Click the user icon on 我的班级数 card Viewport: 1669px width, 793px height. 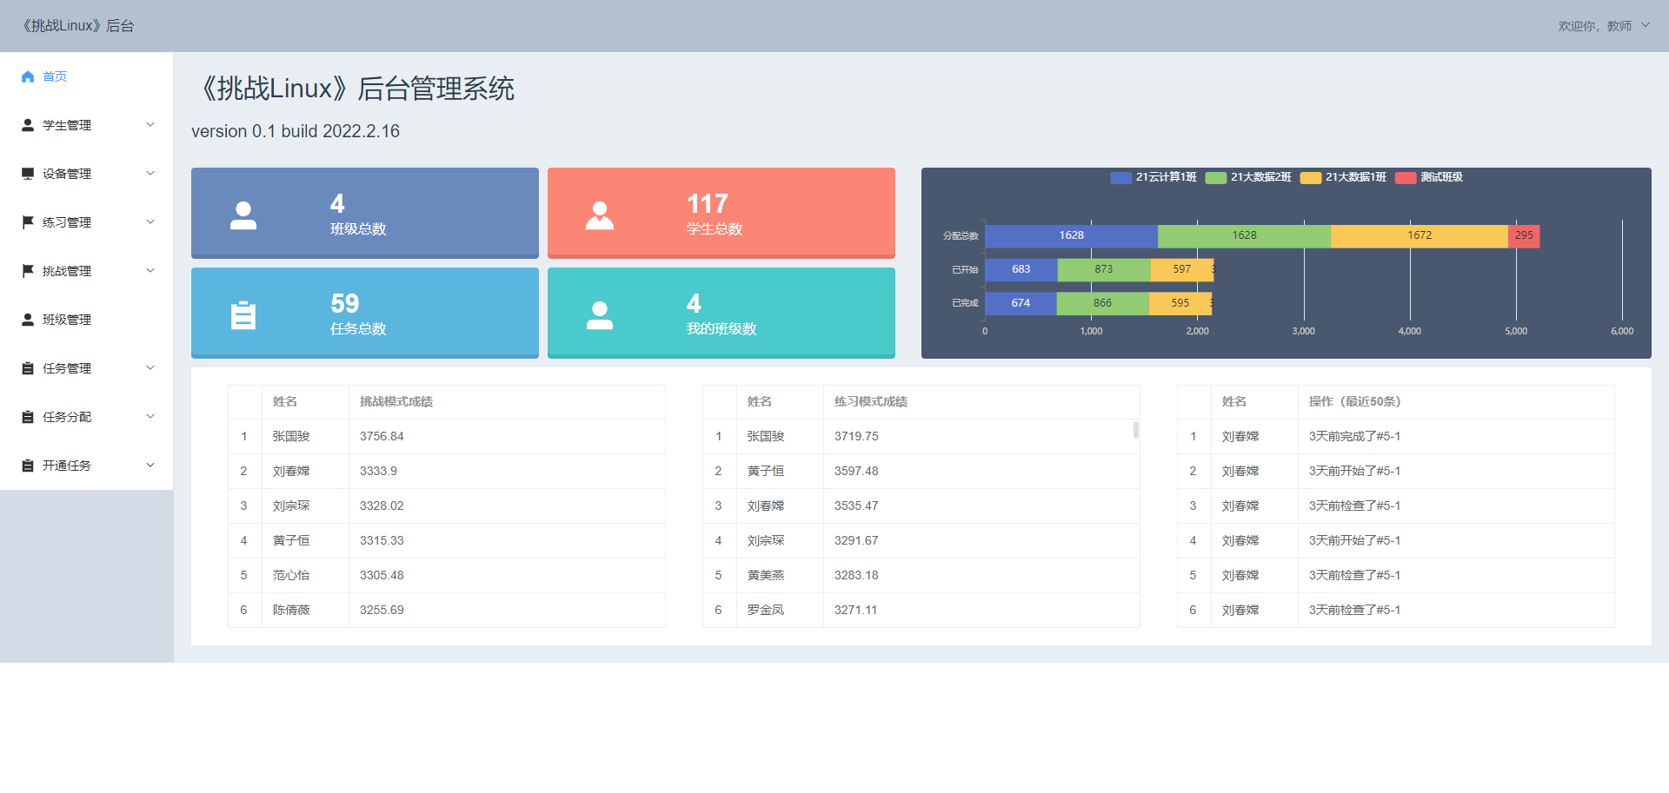point(600,315)
